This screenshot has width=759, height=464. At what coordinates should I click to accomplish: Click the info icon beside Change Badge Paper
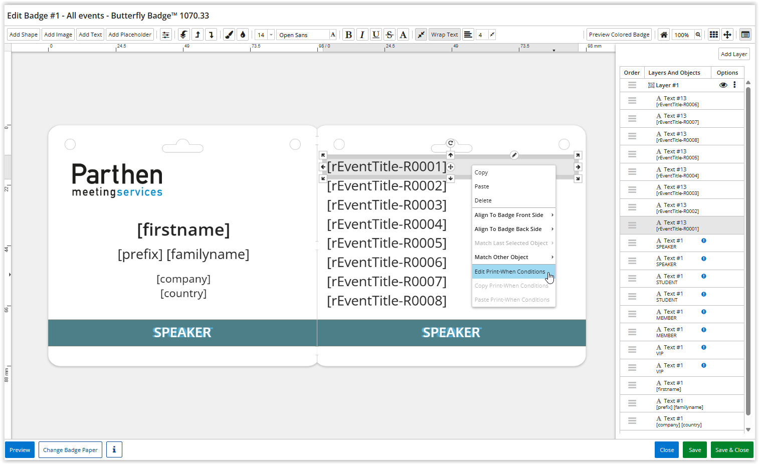coord(114,450)
